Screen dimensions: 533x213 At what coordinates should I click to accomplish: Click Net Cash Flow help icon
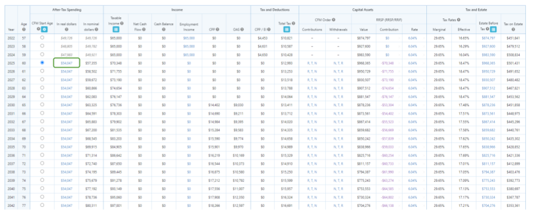click(x=143, y=29)
